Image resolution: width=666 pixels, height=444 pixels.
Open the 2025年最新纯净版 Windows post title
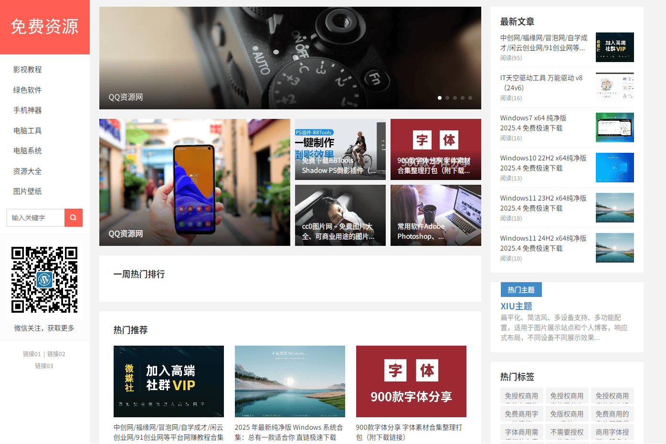289,433
